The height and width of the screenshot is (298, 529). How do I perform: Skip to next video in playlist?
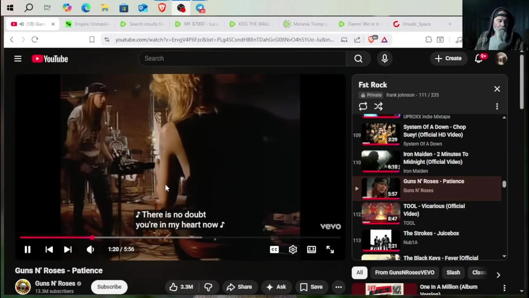[68, 249]
